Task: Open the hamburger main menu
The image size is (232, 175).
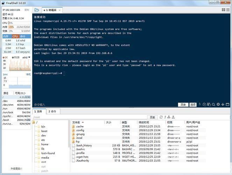Action: tap(228, 10)
